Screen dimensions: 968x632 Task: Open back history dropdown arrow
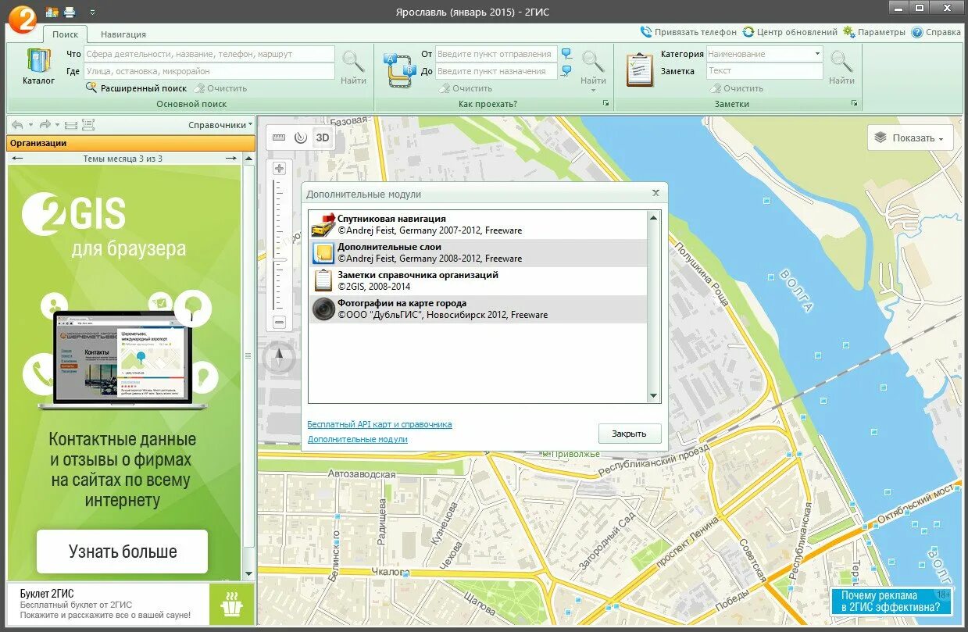pyautogui.click(x=31, y=125)
